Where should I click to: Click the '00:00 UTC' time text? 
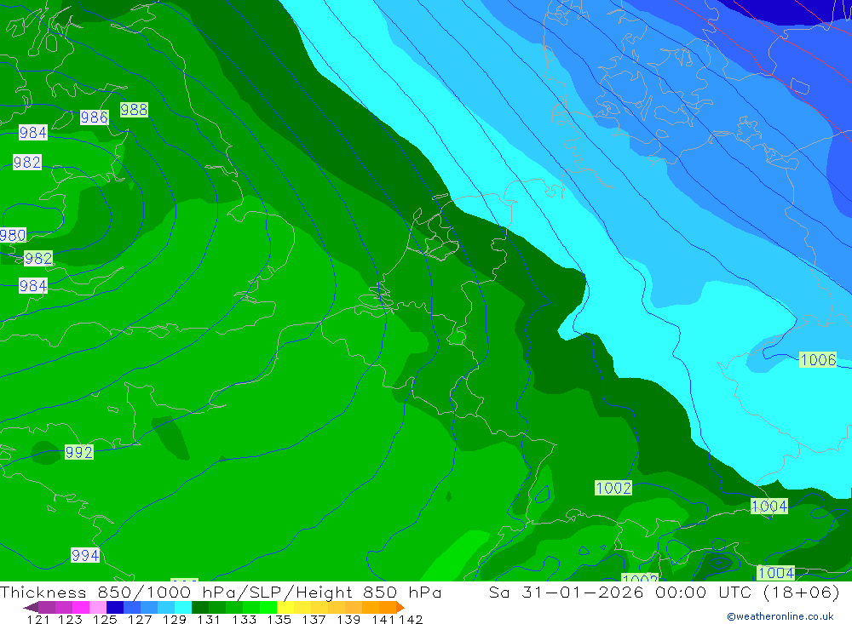click(703, 592)
